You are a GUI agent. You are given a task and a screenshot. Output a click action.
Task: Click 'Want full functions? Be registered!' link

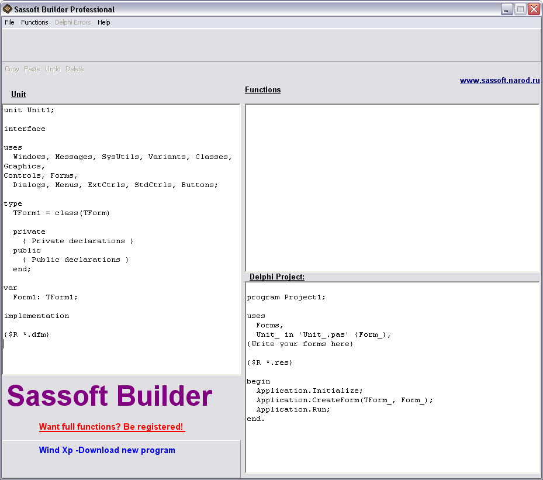pyautogui.click(x=111, y=427)
